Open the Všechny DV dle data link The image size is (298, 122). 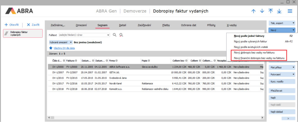click(x=64, y=48)
